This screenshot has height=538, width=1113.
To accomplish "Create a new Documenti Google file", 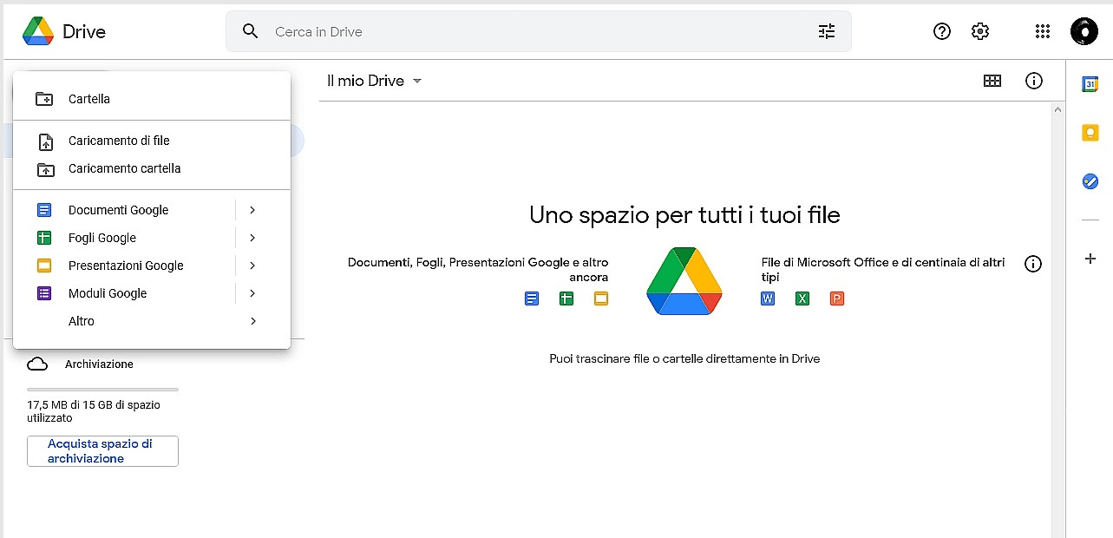I will click(x=123, y=210).
